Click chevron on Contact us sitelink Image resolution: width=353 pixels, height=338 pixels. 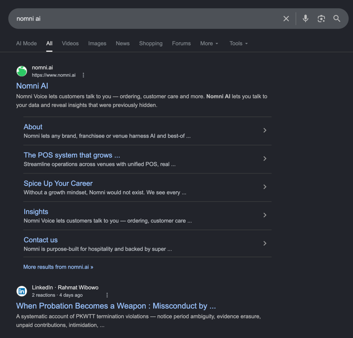coord(265,243)
